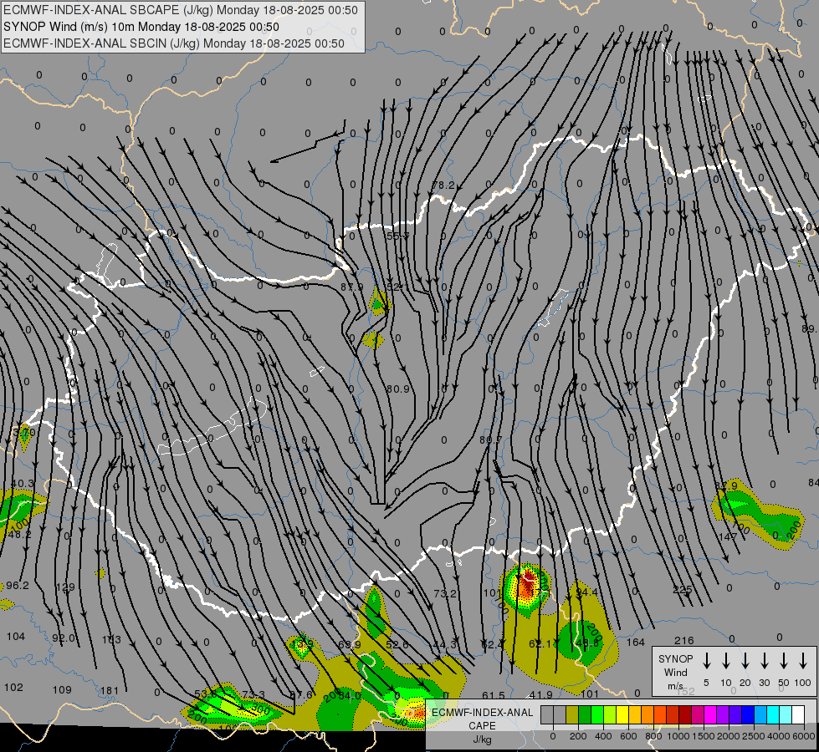Click the 48.2 value on the map
This screenshot has height=752, width=819.
20,535
